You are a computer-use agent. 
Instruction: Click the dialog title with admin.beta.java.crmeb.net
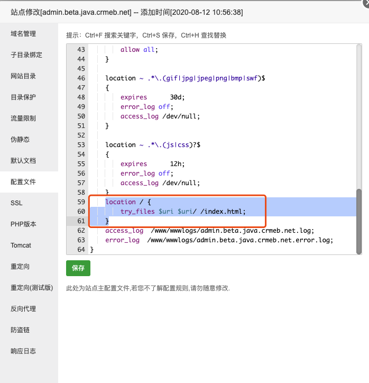coord(127,12)
